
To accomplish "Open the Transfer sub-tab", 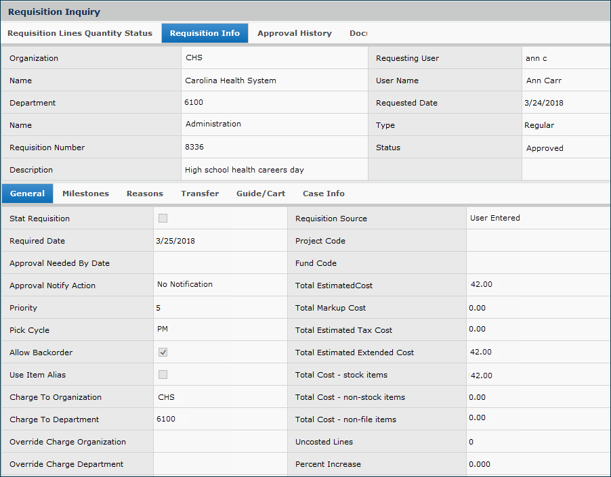I will [200, 194].
